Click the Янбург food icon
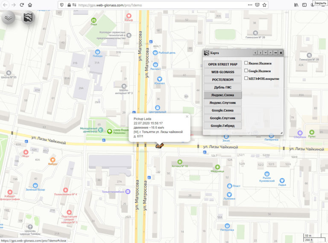 (x=53, y=160)
